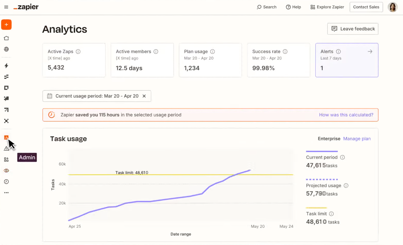Image resolution: width=403 pixels, height=245 pixels.
Task: Click the user profile avatar
Action: point(393,7)
